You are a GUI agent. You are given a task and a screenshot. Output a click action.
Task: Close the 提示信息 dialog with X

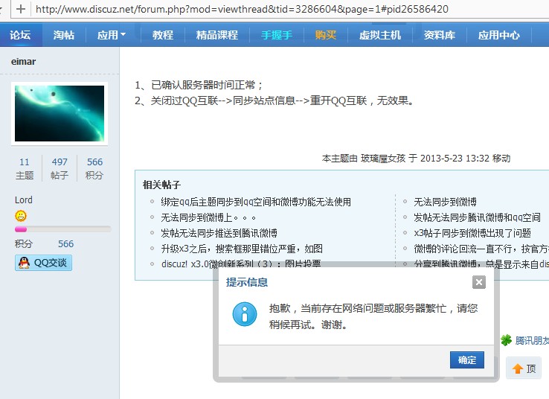coord(479,282)
